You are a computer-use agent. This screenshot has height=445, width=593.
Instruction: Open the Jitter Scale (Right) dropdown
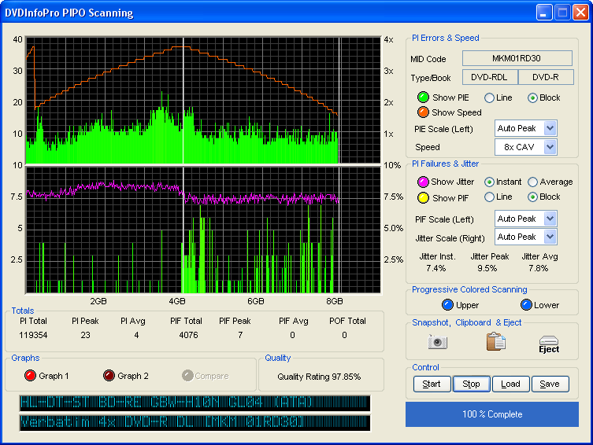tap(526, 237)
